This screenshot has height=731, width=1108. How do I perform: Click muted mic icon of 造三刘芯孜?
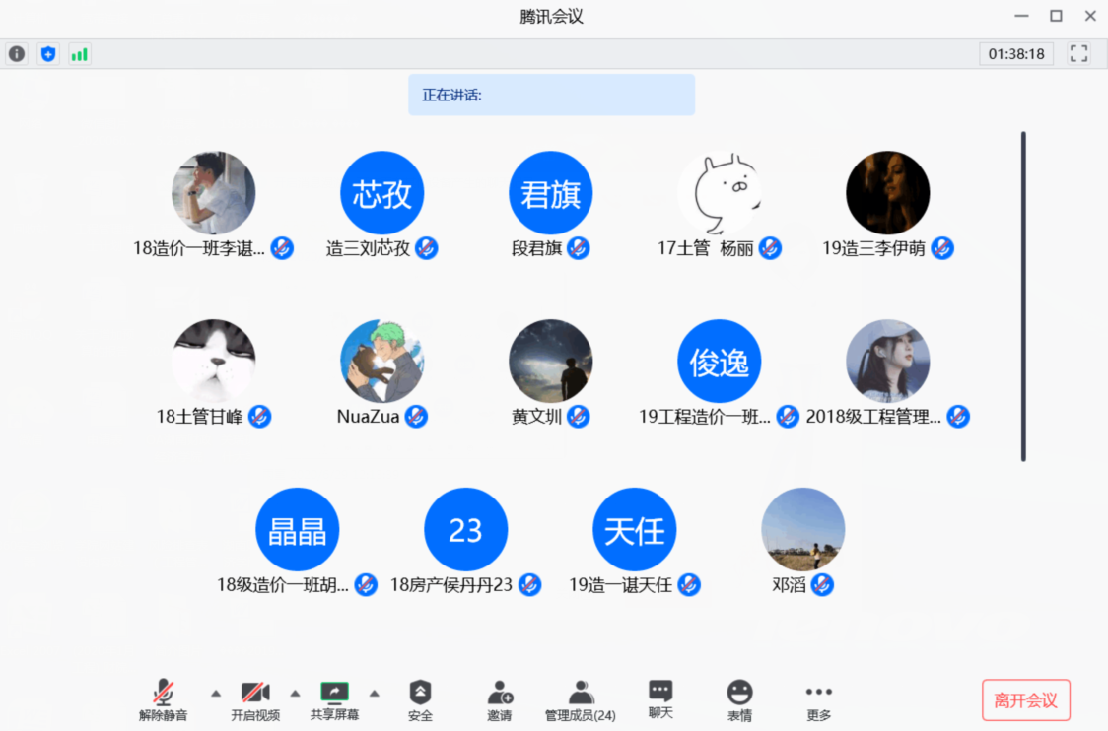pyautogui.click(x=426, y=248)
